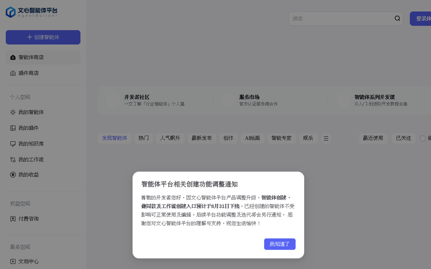Screen dimensions: 431x269
Task: Click the 个人空间 section label
Action: coord(20,97)
